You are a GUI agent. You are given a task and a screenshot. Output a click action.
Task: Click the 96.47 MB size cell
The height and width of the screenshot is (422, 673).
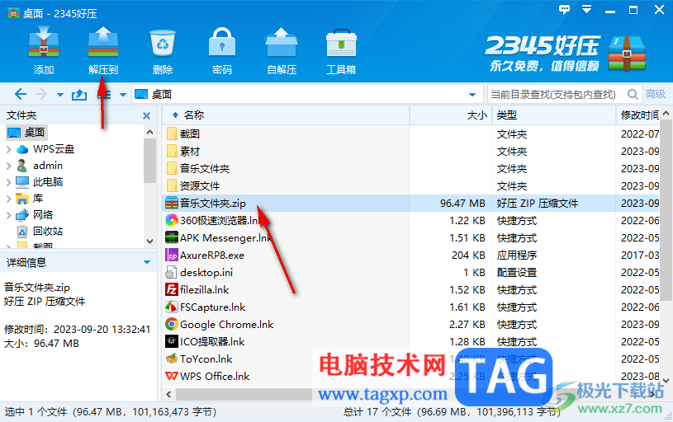tap(462, 203)
